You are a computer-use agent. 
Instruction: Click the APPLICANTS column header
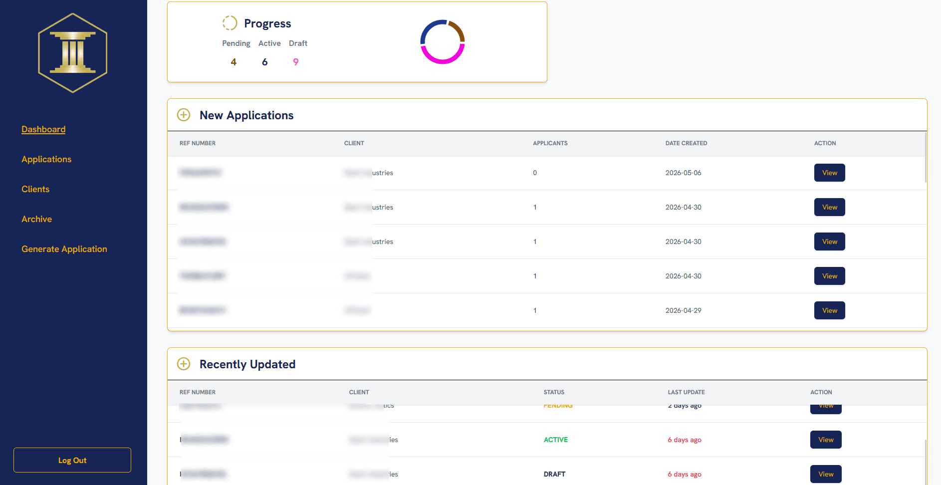click(x=550, y=143)
